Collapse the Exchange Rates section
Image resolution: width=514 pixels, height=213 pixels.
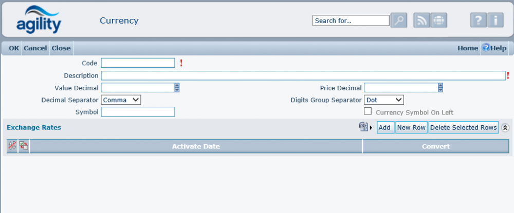click(505, 127)
